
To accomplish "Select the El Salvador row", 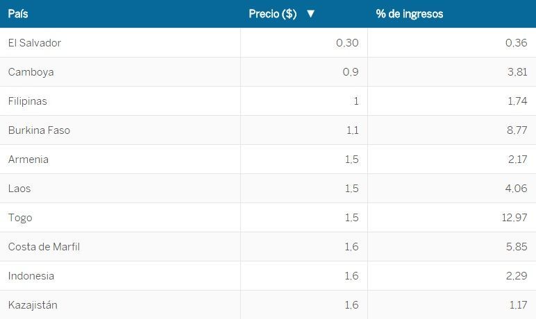I will pyautogui.click(x=35, y=43).
